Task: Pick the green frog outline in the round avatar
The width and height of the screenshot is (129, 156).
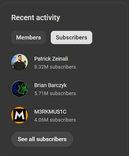Action: coord(23,89)
